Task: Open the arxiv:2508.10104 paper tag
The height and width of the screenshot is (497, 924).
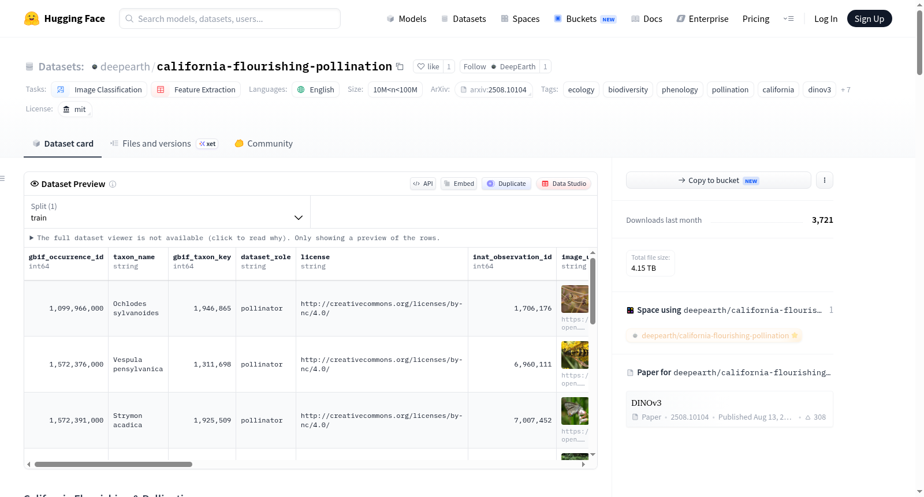Action: pos(494,89)
